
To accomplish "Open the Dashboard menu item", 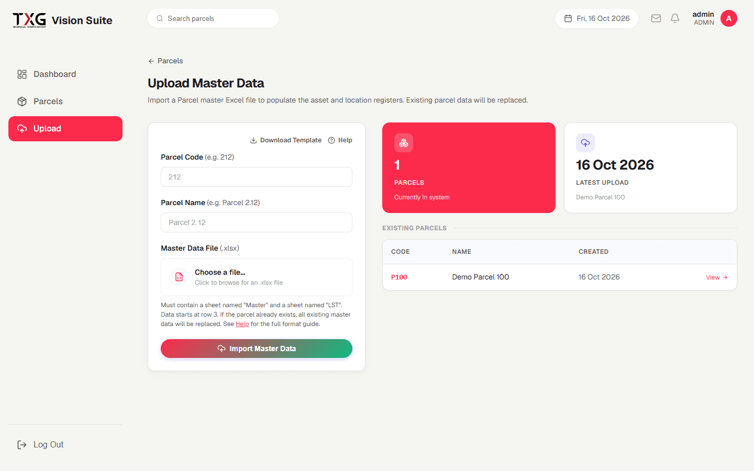I will [x=65, y=74].
